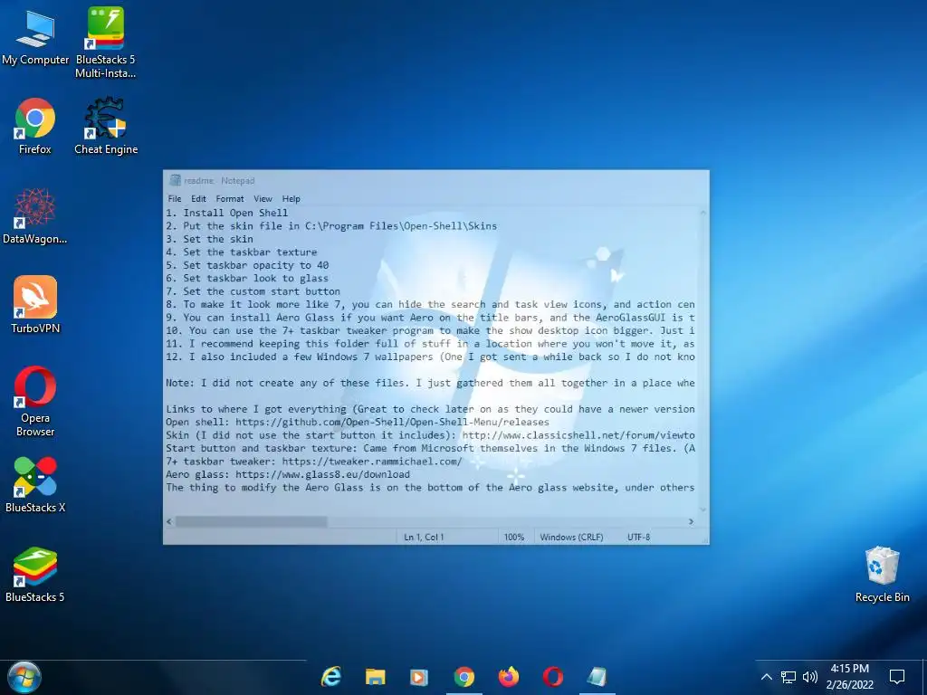Viewport: 927px width, 695px height.
Task: Select the Opera Browser desktop shortcut
Action: click(x=35, y=401)
